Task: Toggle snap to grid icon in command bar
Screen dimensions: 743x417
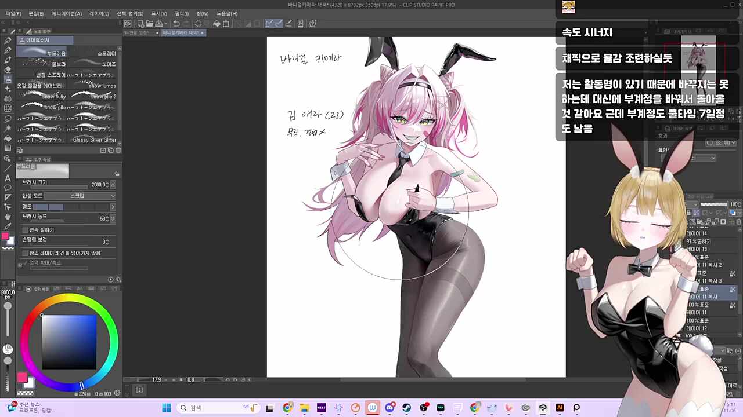Action: (x=288, y=24)
